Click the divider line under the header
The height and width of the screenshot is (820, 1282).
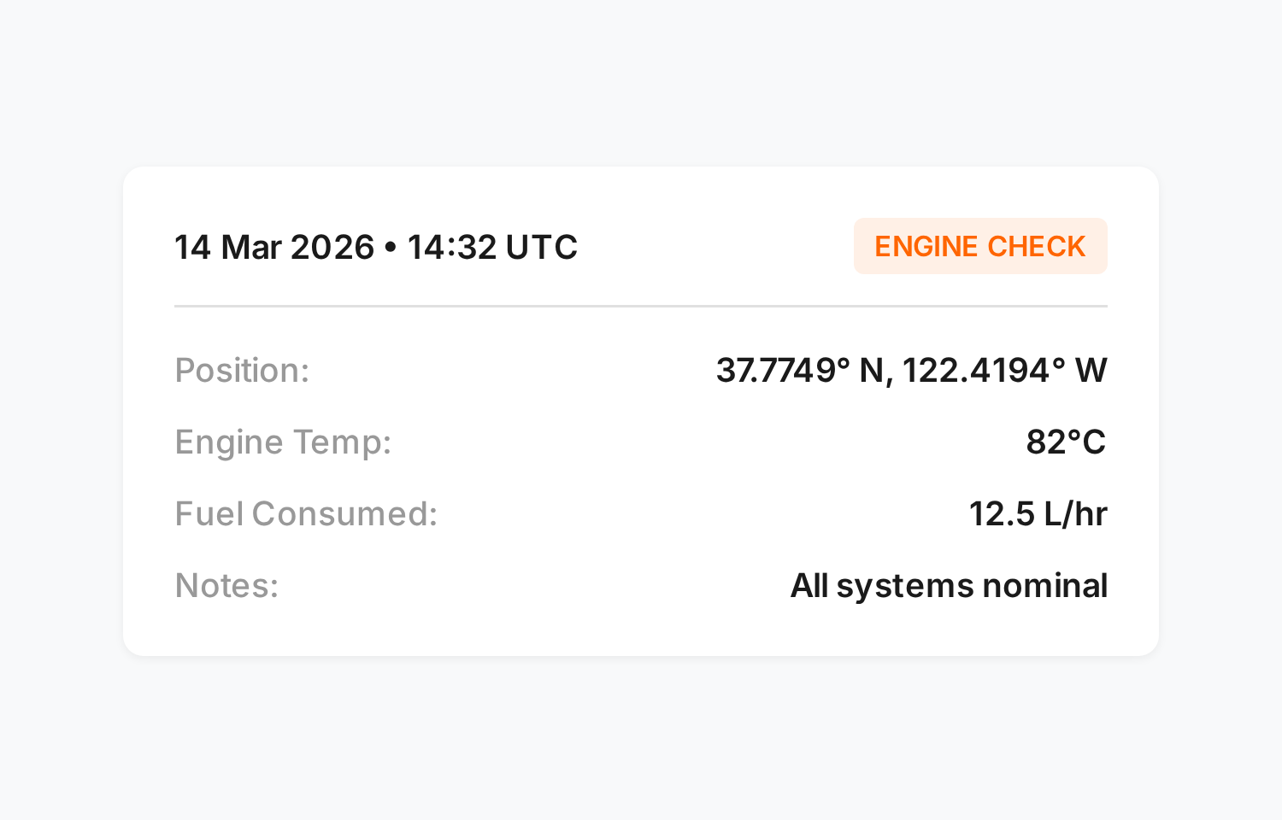click(641, 306)
